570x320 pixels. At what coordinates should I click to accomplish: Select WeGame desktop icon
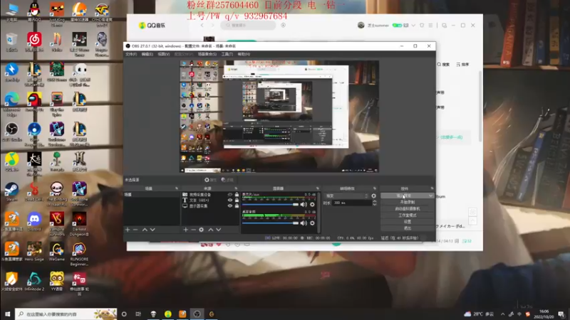(x=57, y=252)
